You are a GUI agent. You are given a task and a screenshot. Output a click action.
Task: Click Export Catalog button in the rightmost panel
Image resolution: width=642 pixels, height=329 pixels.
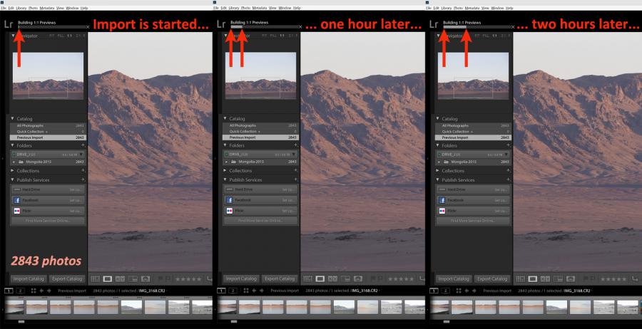click(x=490, y=278)
